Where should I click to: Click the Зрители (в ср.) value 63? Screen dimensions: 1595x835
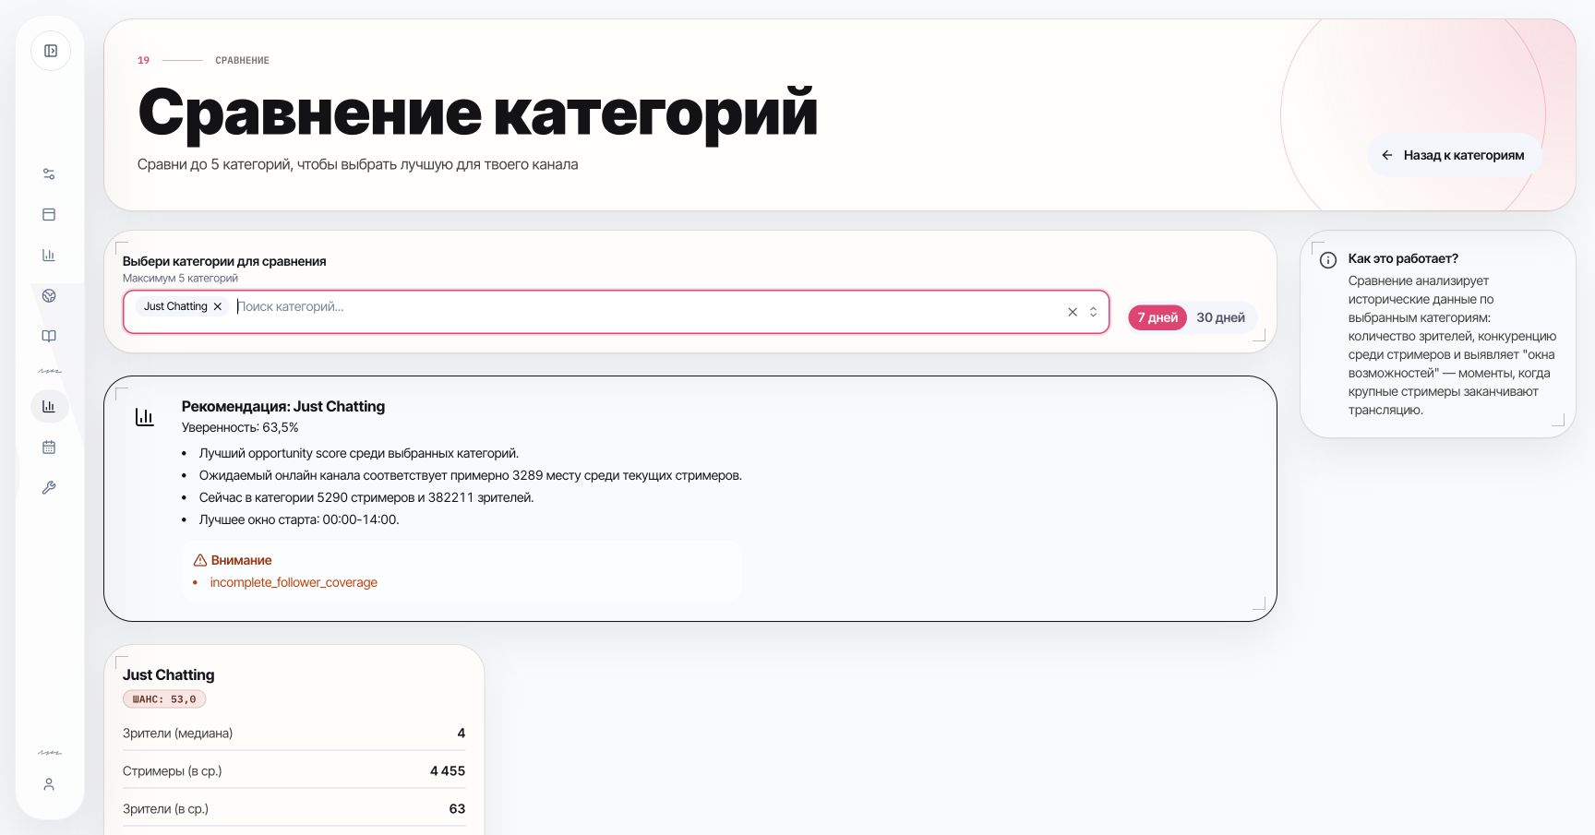pyautogui.click(x=457, y=809)
